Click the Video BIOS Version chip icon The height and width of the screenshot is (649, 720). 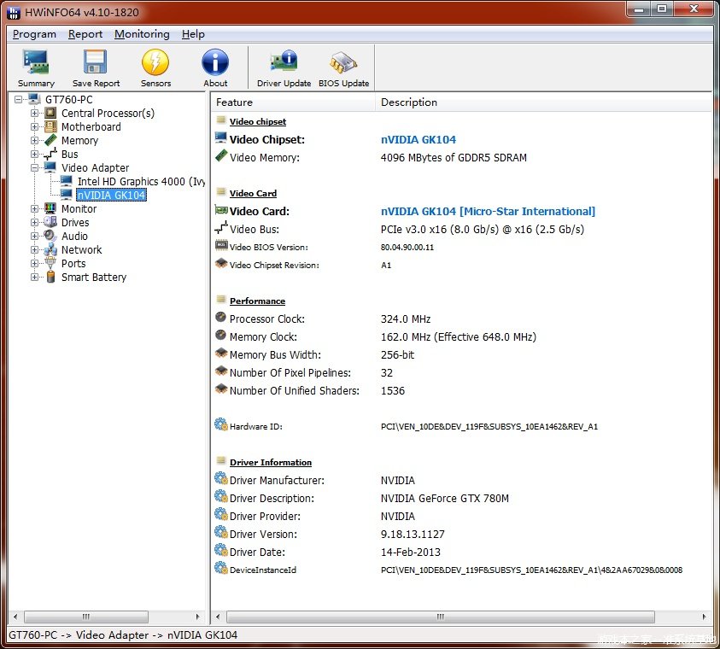[221, 246]
